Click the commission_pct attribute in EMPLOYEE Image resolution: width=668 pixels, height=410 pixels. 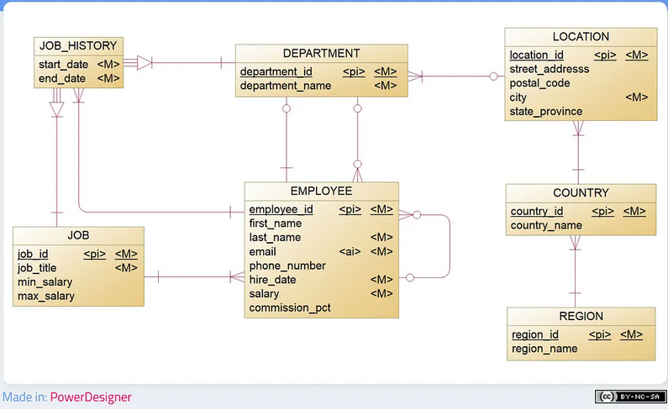[x=290, y=307]
